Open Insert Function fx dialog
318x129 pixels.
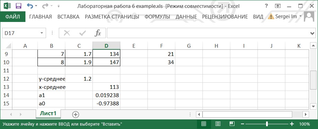tap(98, 33)
